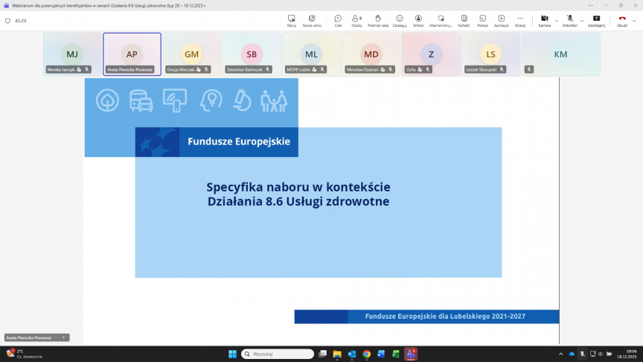Screen dimensions: 643x362
Task: Open the Notatki meeting notes
Action: pyautogui.click(x=464, y=20)
